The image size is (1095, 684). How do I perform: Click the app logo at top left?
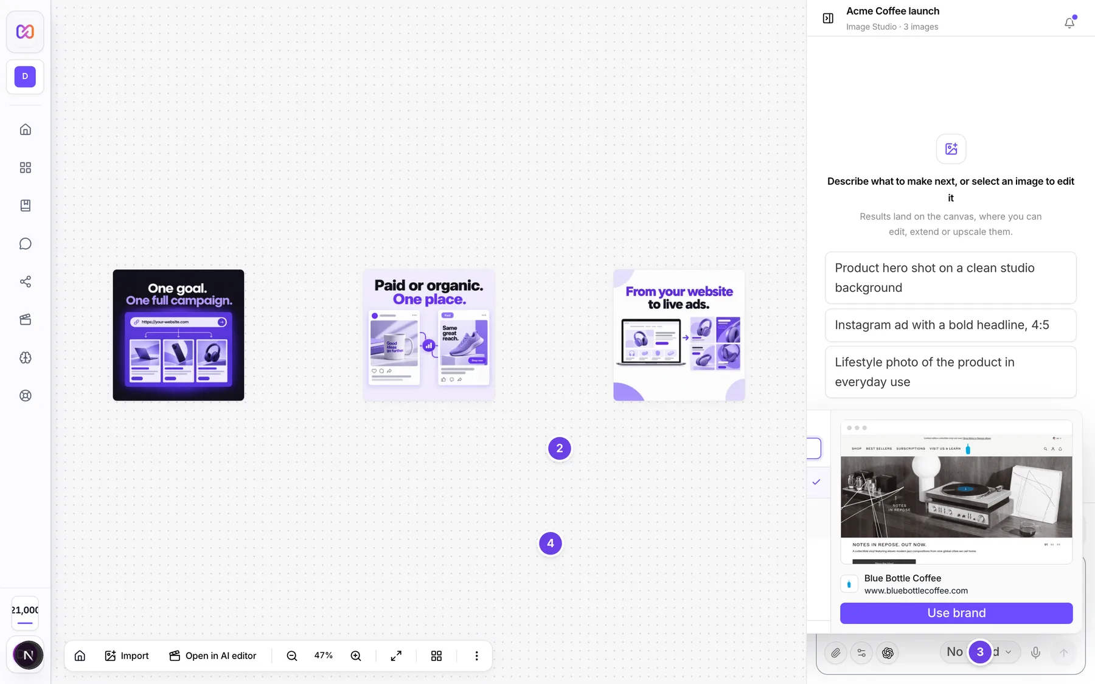(25, 32)
